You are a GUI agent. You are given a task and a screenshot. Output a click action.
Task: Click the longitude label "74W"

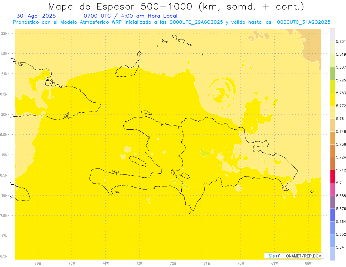[x=106, y=263]
